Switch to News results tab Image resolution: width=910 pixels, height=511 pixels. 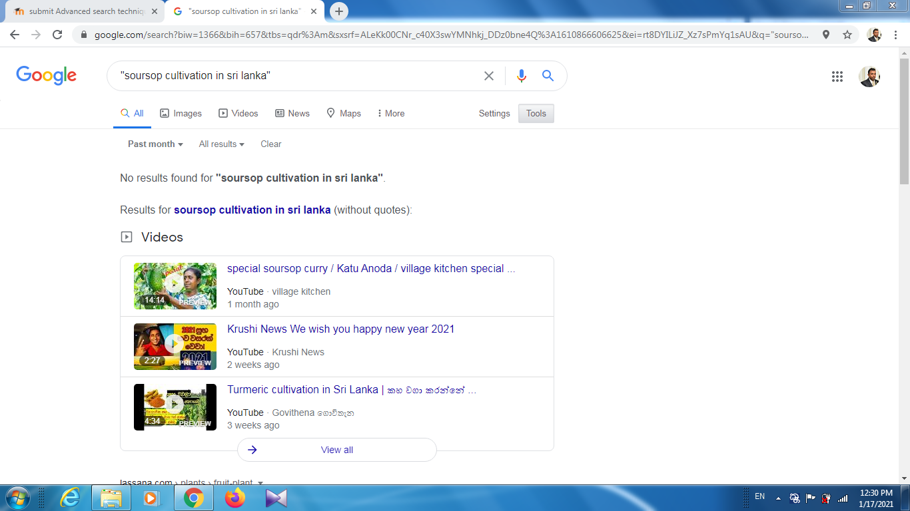coord(292,114)
